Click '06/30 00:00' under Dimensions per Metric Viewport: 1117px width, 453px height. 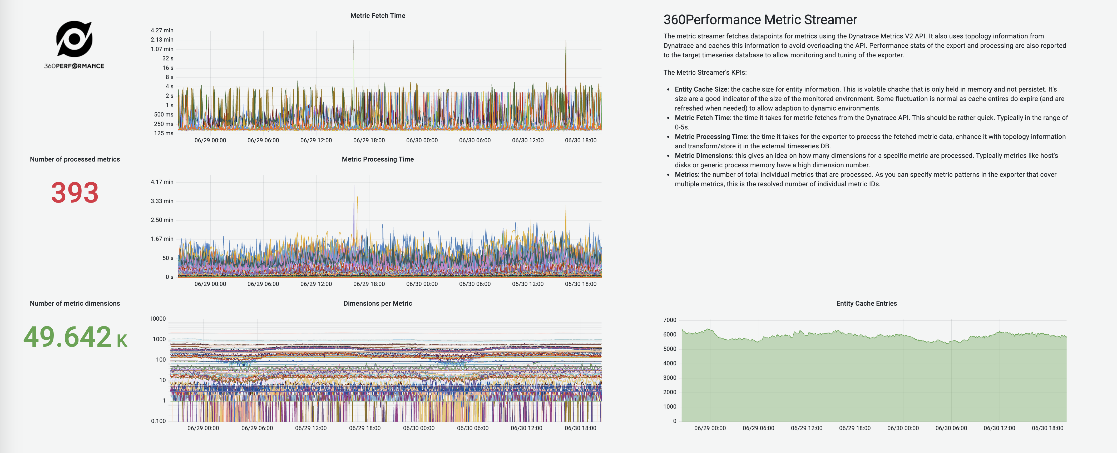coord(419,428)
